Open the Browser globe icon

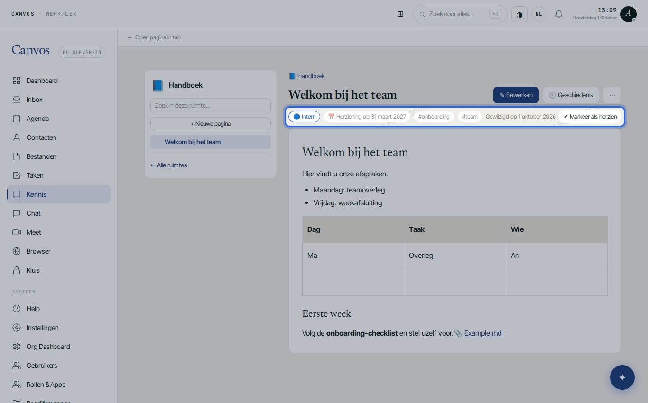(x=17, y=251)
